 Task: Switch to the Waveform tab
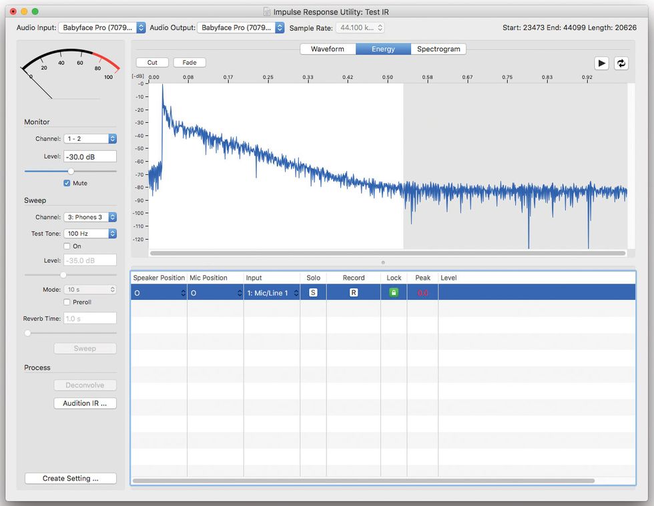[x=328, y=49]
